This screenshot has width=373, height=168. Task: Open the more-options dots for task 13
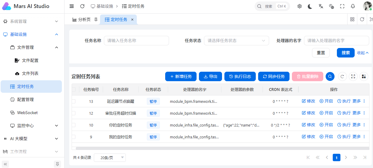[364, 101]
